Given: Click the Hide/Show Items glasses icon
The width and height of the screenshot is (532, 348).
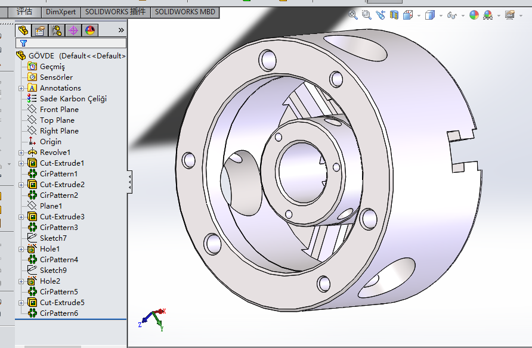Looking at the screenshot, I should (452, 15).
